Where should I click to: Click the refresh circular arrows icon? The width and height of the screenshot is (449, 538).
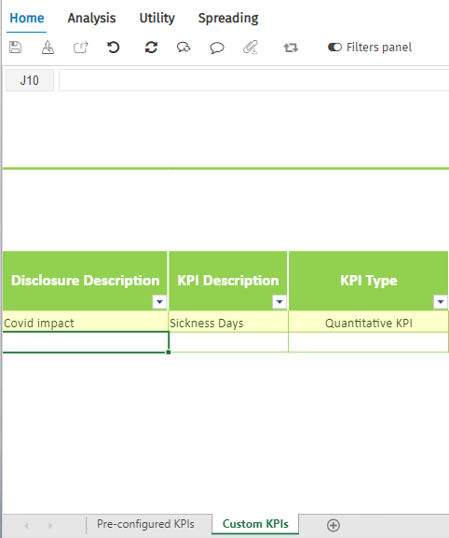pos(151,48)
